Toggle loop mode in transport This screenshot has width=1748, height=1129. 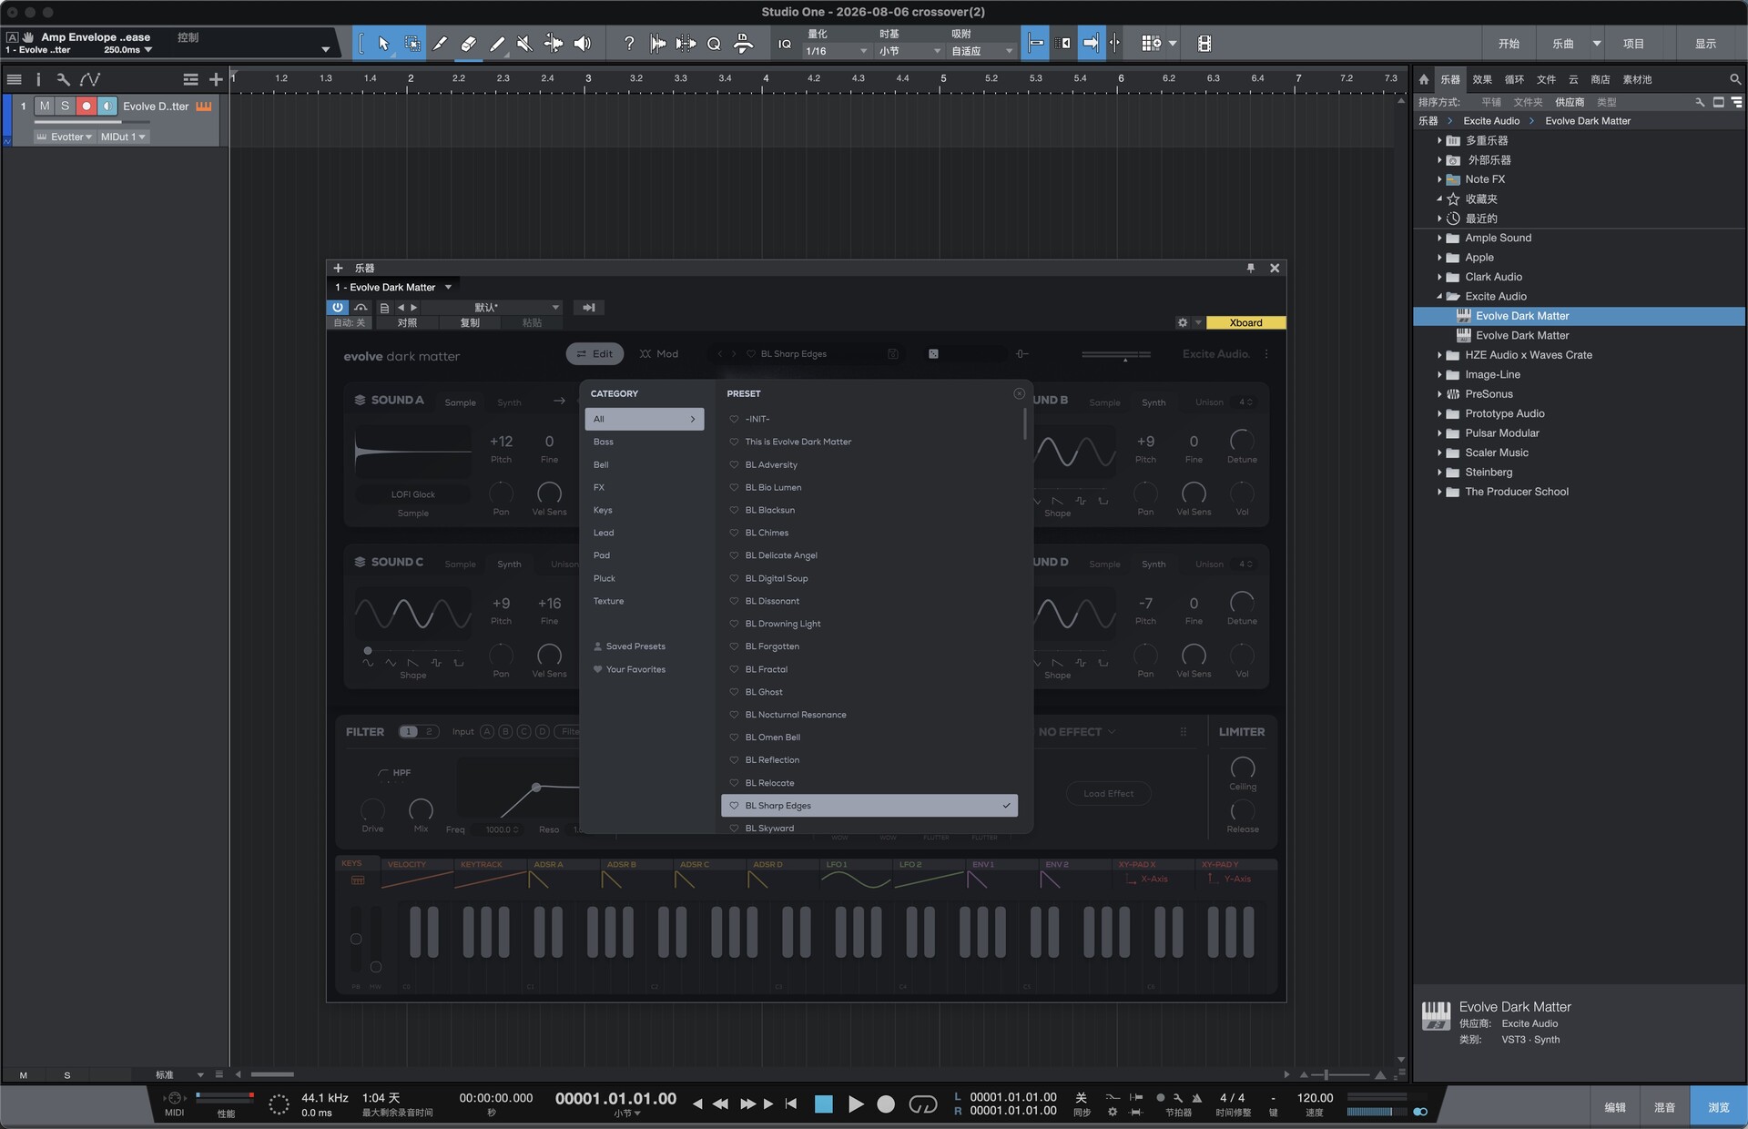click(922, 1104)
